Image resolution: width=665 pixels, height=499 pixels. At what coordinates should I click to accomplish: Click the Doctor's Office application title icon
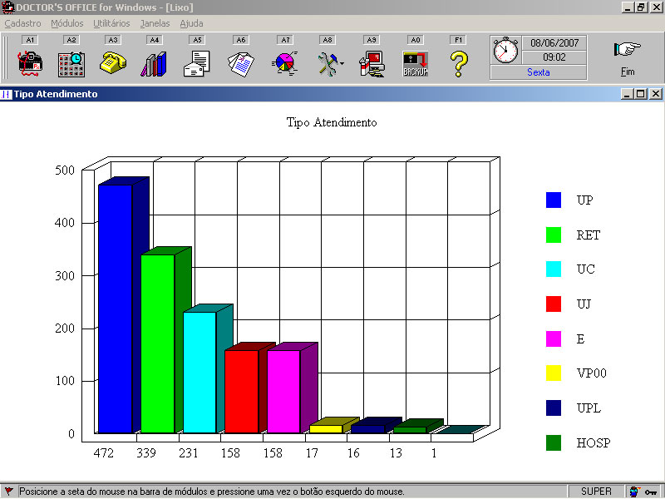pos(8,7)
